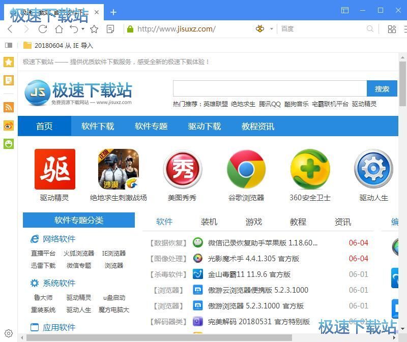The width and height of the screenshot is (407, 342).
Task: Open 光影魔术手 4.4.1.305 官方版 entry
Action: [253, 259]
